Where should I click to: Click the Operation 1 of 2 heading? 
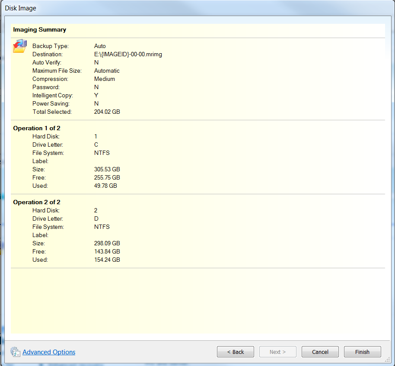[37, 128]
